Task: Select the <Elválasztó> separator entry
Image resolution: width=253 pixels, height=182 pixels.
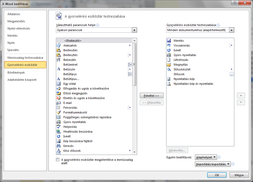Action: (94, 41)
